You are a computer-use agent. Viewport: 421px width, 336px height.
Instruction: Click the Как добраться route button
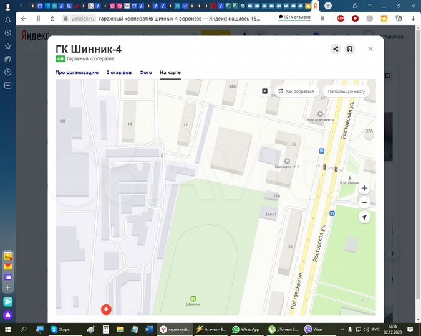point(296,91)
